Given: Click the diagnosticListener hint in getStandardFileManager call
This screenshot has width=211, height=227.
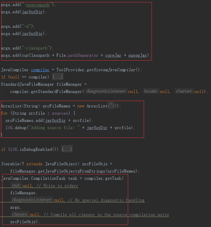Looking at the screenshot, I should tap(106, 91).
